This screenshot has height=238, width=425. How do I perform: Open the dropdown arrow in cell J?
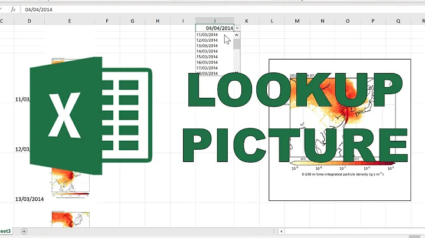coord(237,28)
